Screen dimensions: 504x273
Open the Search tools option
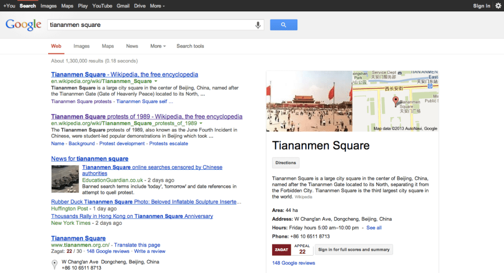click(x=190, y=46)
